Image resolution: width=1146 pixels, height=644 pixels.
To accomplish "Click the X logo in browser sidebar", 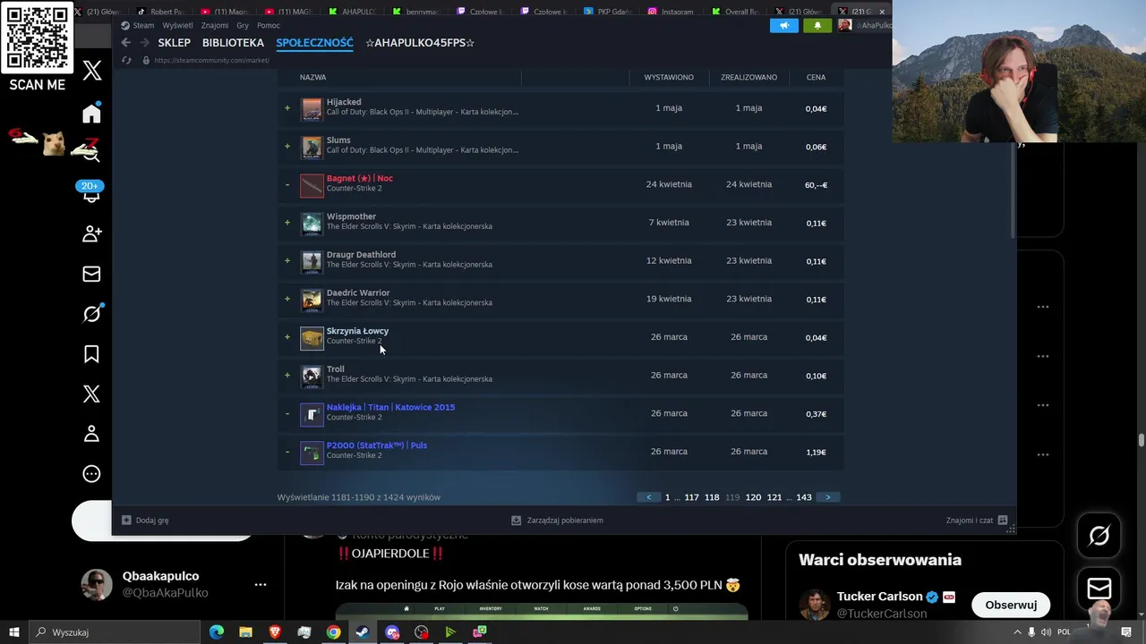I will [x=92, y=72].
